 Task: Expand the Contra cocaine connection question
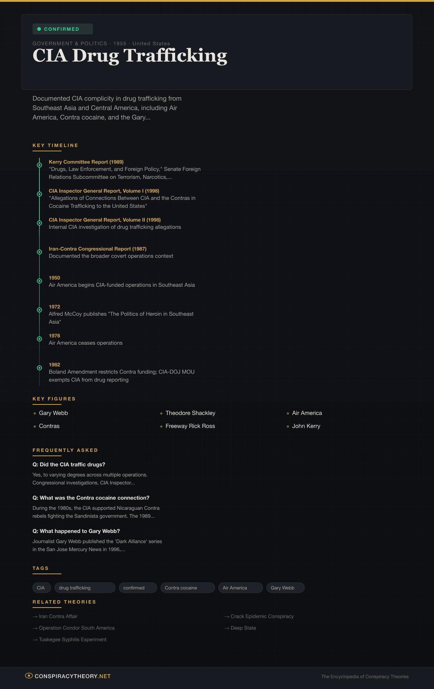pos(91,498)
